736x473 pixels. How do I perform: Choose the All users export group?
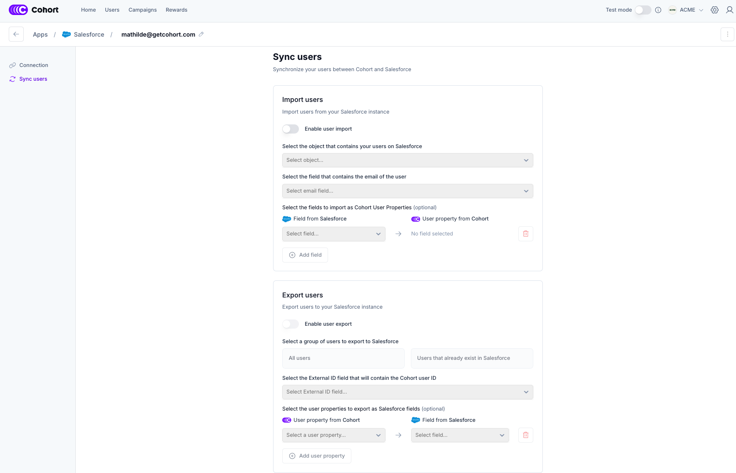[x=343, y=358]
